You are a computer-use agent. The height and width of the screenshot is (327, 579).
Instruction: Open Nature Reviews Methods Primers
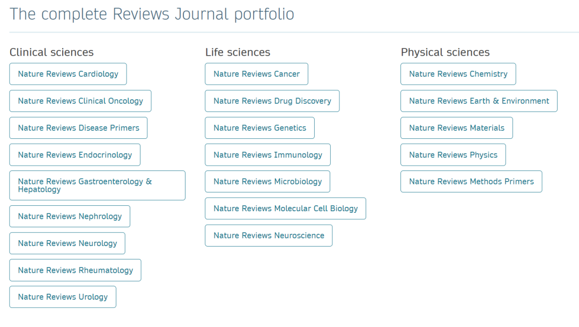[x=471, y=182]
